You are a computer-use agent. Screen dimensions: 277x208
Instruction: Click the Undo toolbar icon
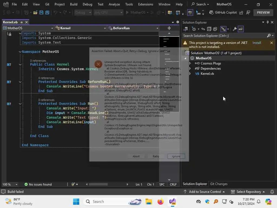click(x=55, y=12)
